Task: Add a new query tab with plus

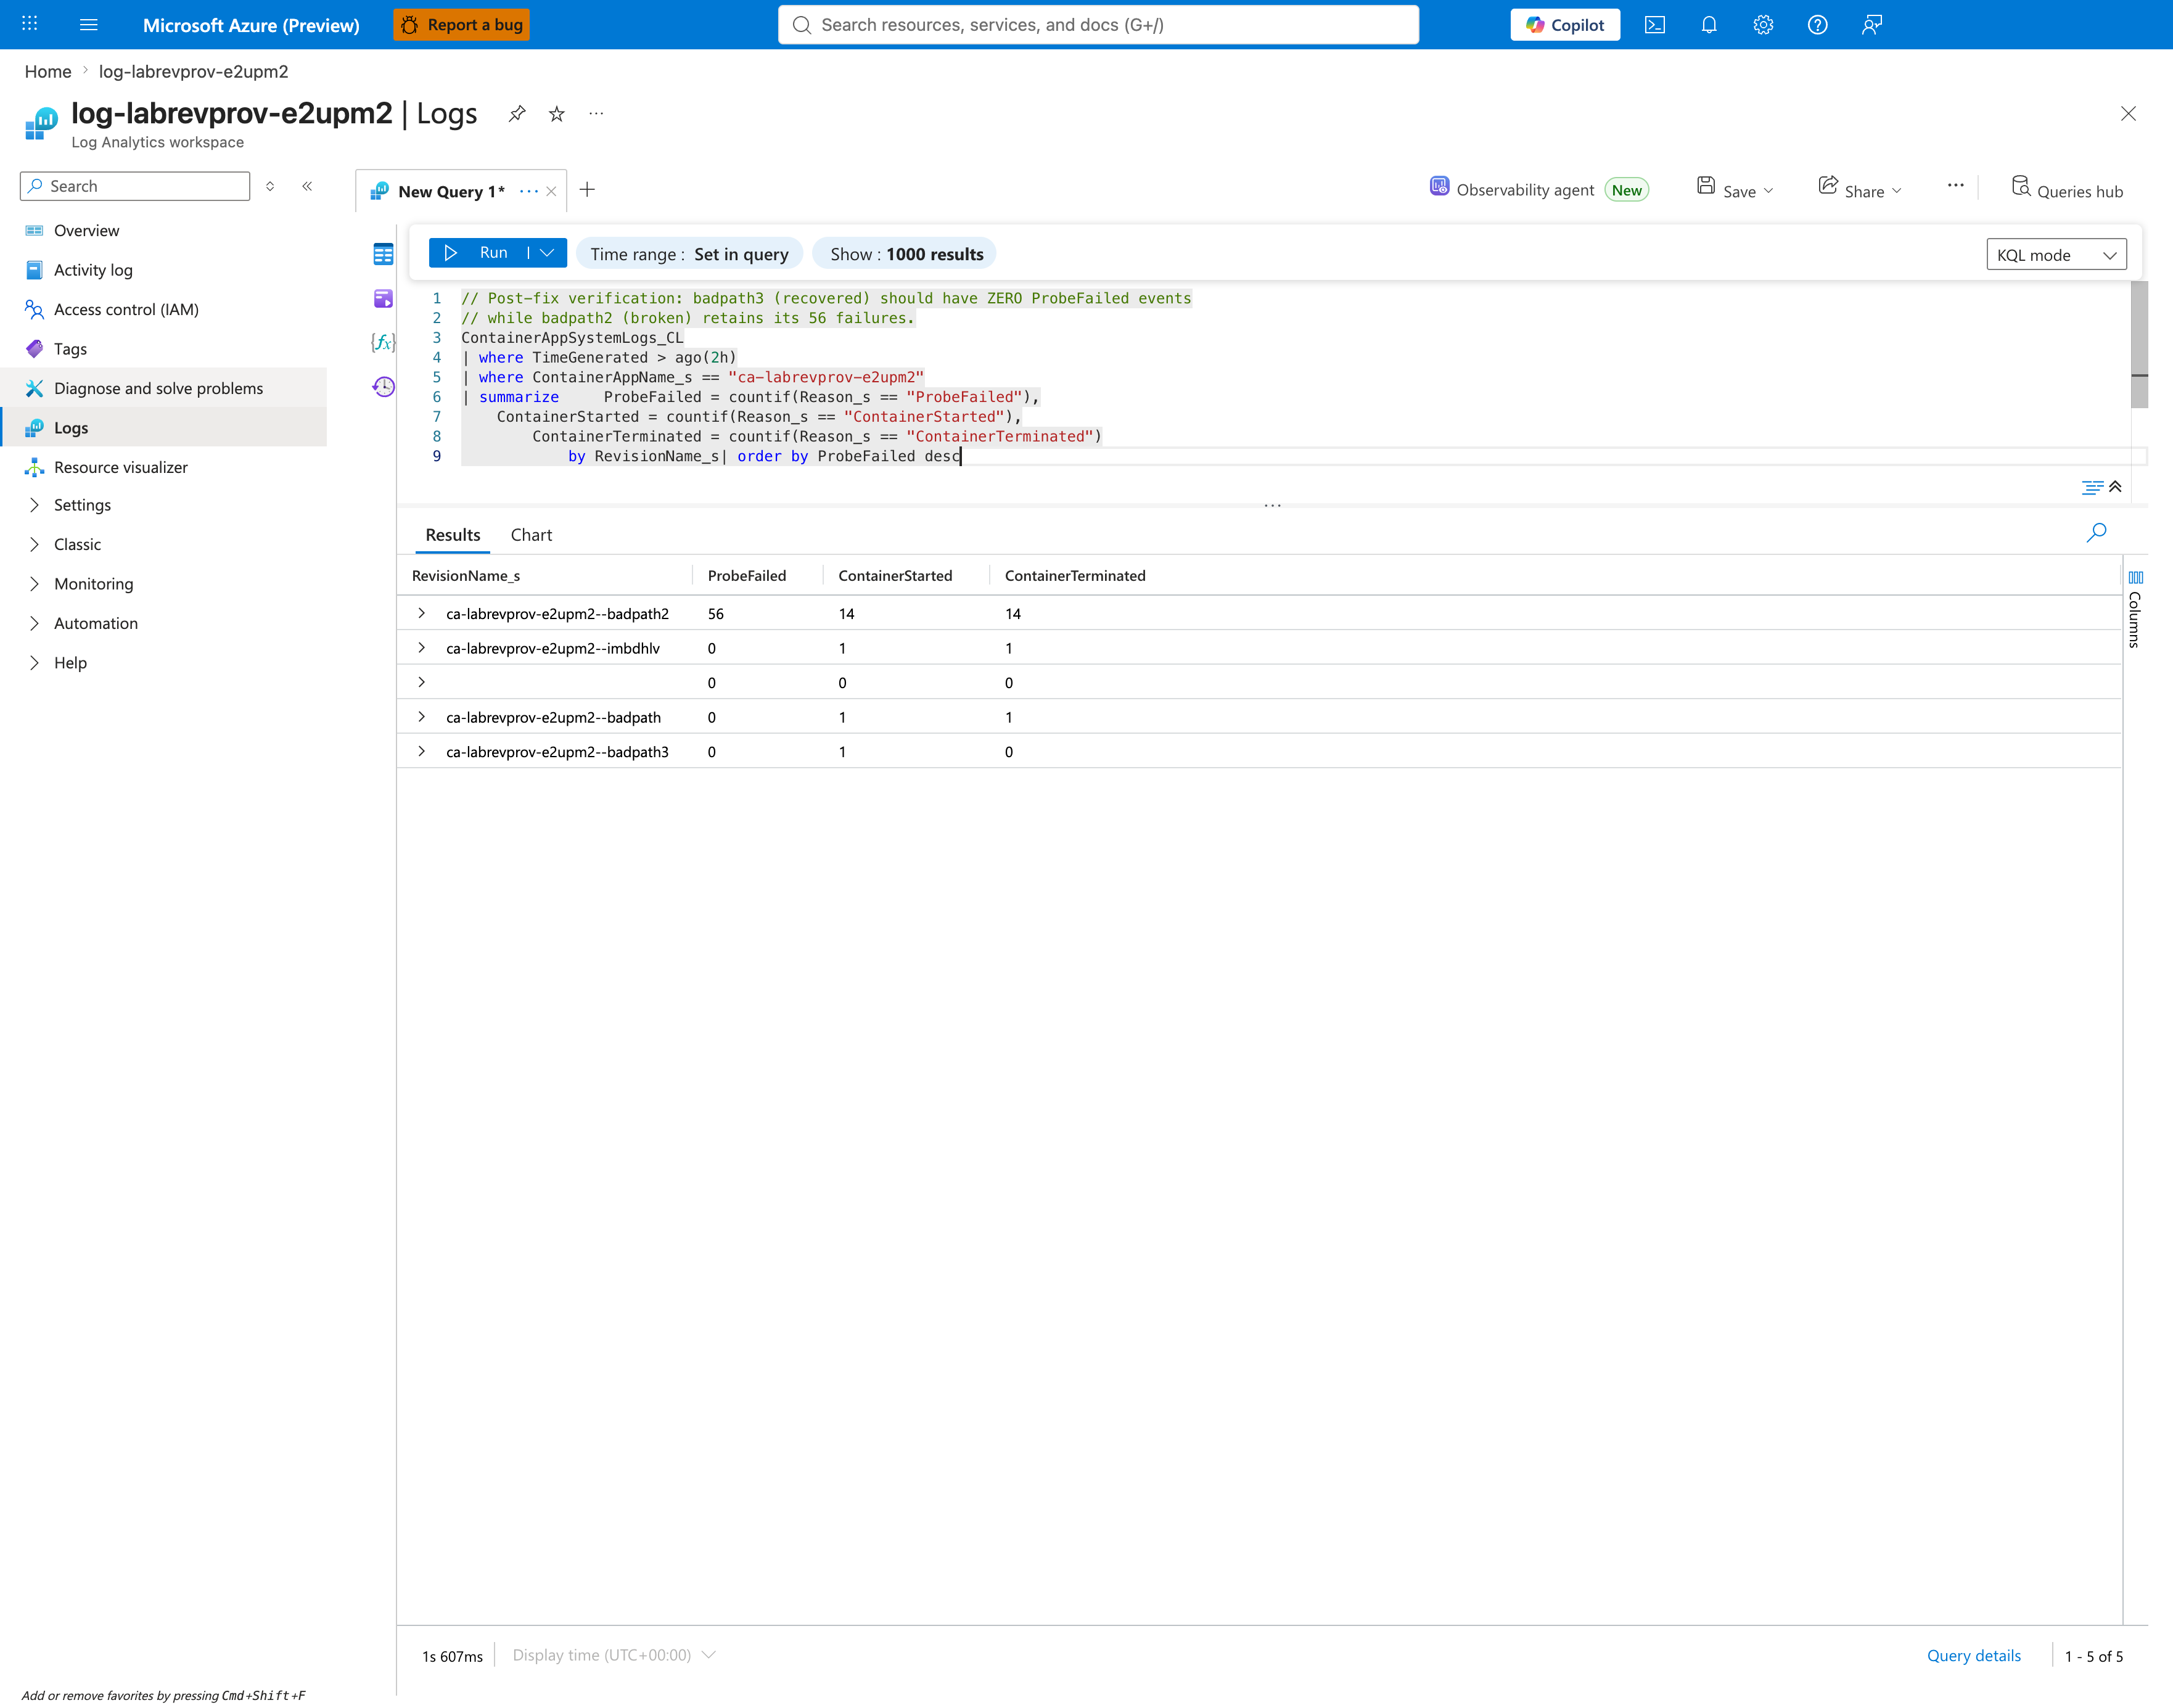Action: pyautogui.click(x=588, y=190)
